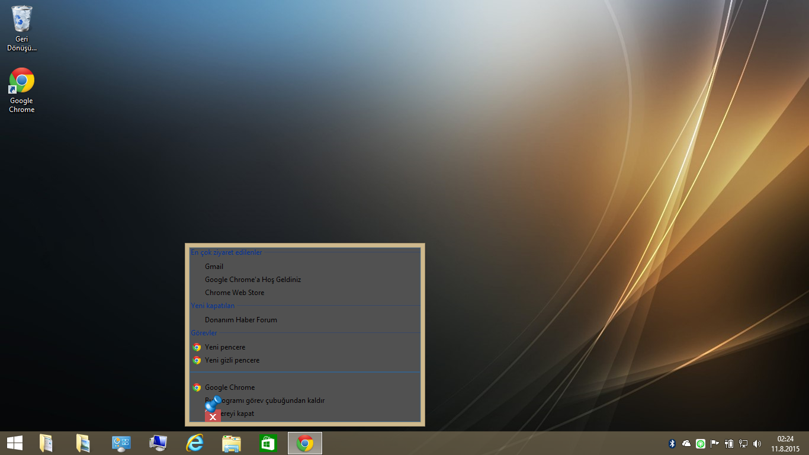Launch Internet Explorer from the taskbar
This screenshot has width=809, height=455.
click(x=194, y=443)
